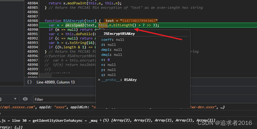Toggle the live expression eye icon
Screen dimensions: 257x129
(x=25, y=99)
